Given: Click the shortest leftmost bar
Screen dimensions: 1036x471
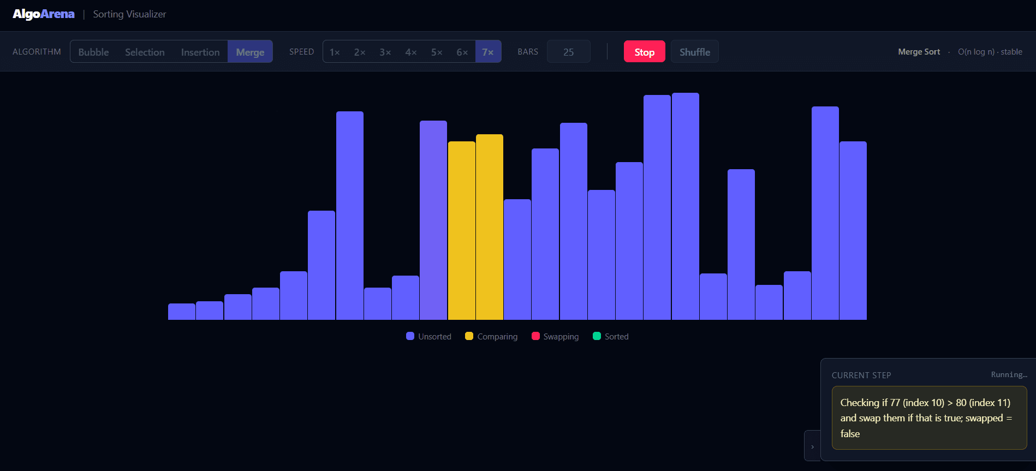Looking at the screenshot, I should [x=182, y=312].
